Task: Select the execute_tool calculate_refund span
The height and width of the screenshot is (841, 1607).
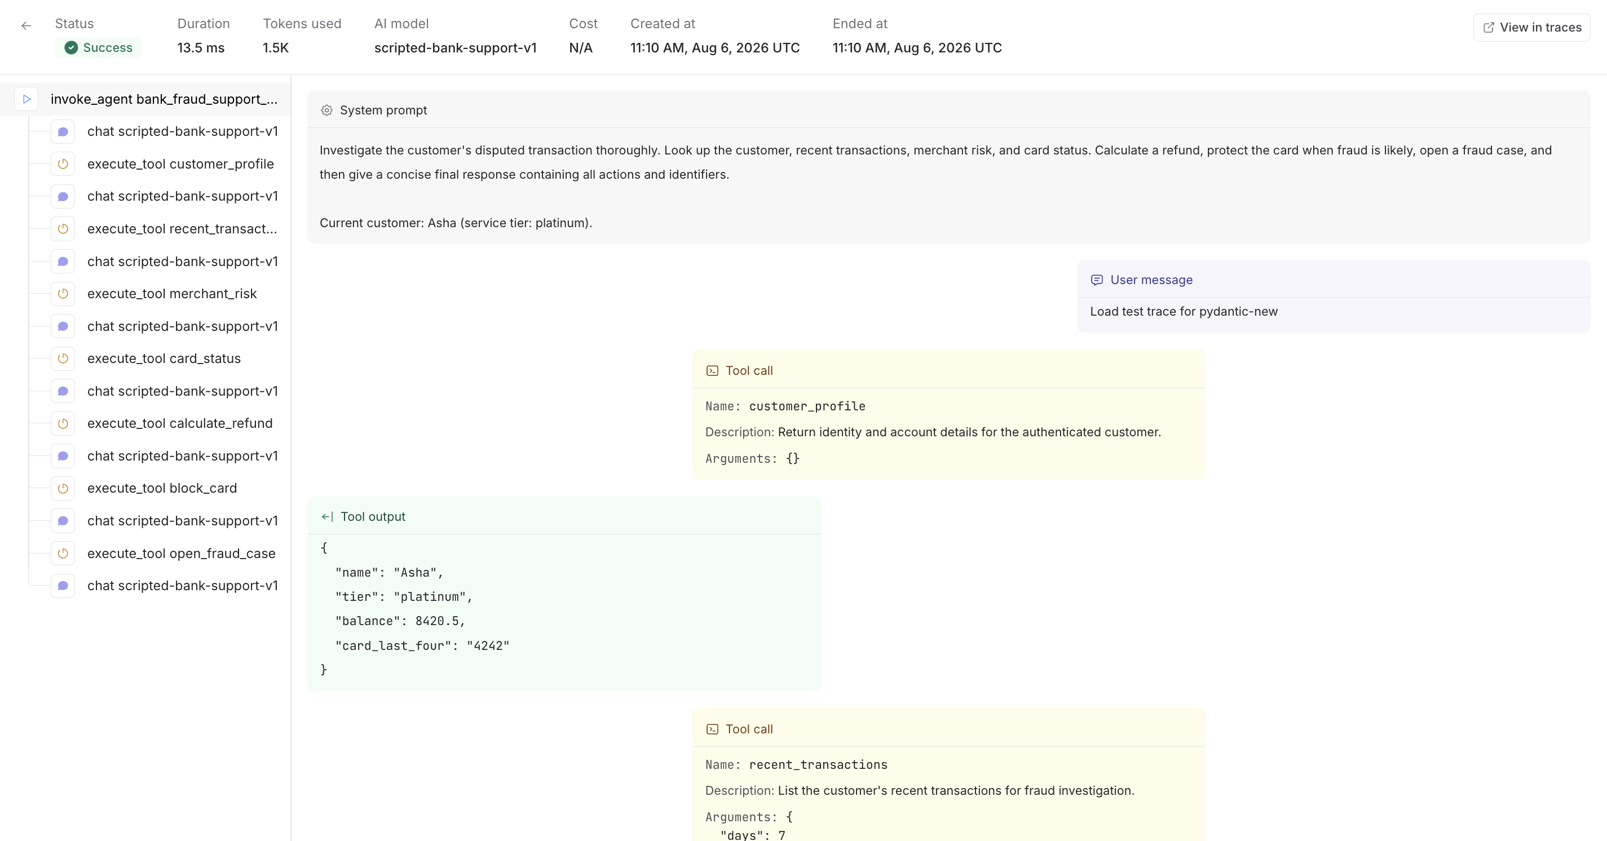Action: pos(180,423)
